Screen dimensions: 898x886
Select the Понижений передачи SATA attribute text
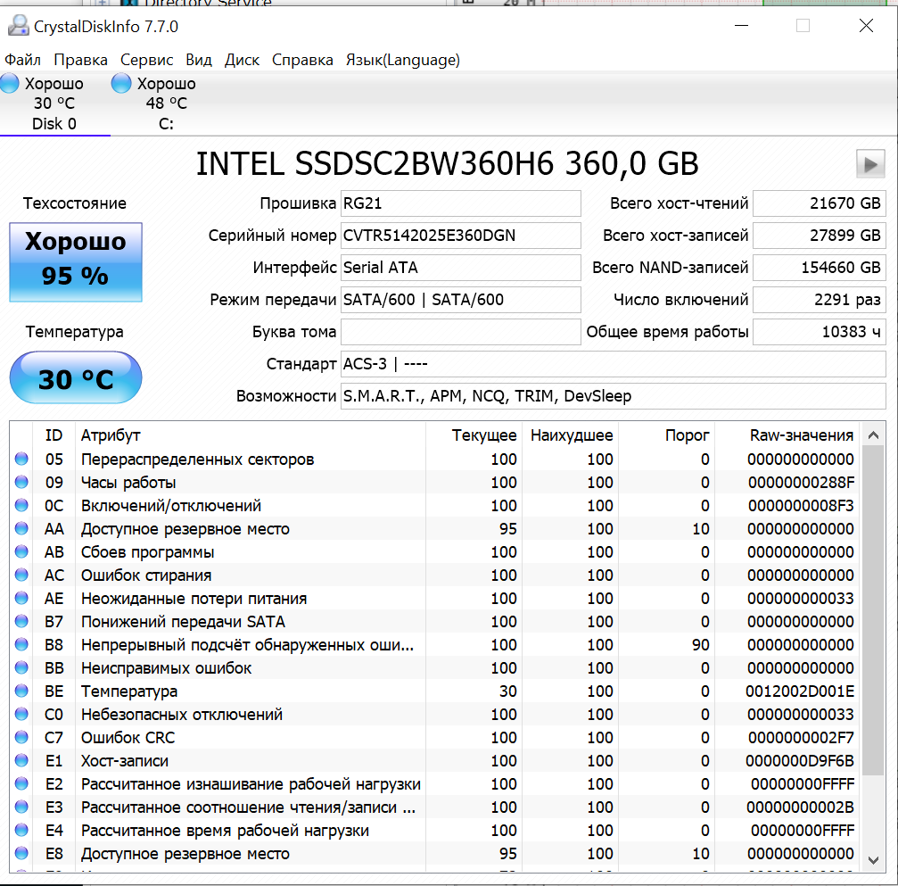pyautogui.click(x=183, y=622)
